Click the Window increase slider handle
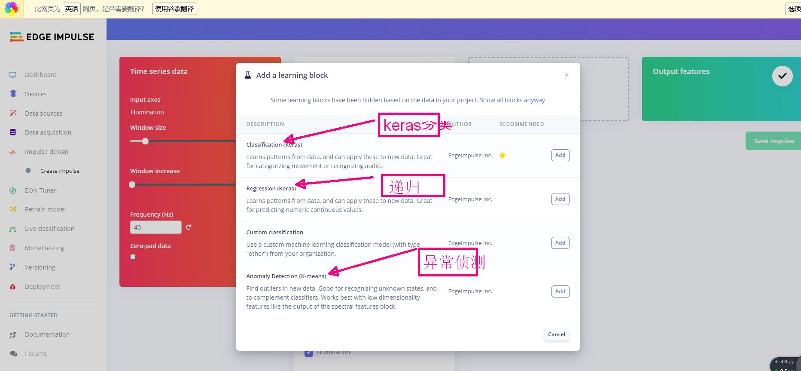This screenshot has height=371, width=801. 132,185
